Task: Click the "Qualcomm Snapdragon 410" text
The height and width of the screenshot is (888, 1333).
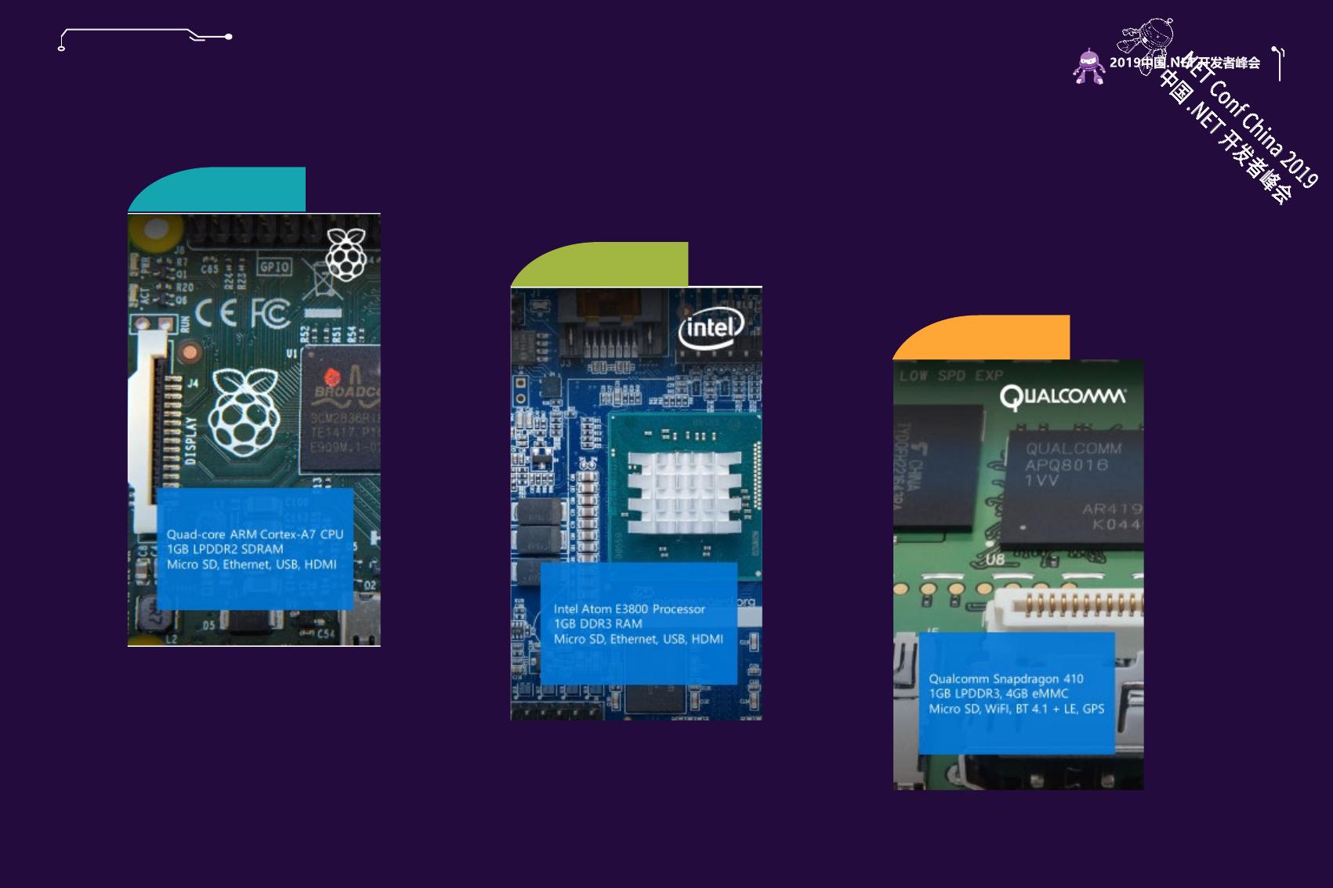Action: click(x=1006, y=679)
